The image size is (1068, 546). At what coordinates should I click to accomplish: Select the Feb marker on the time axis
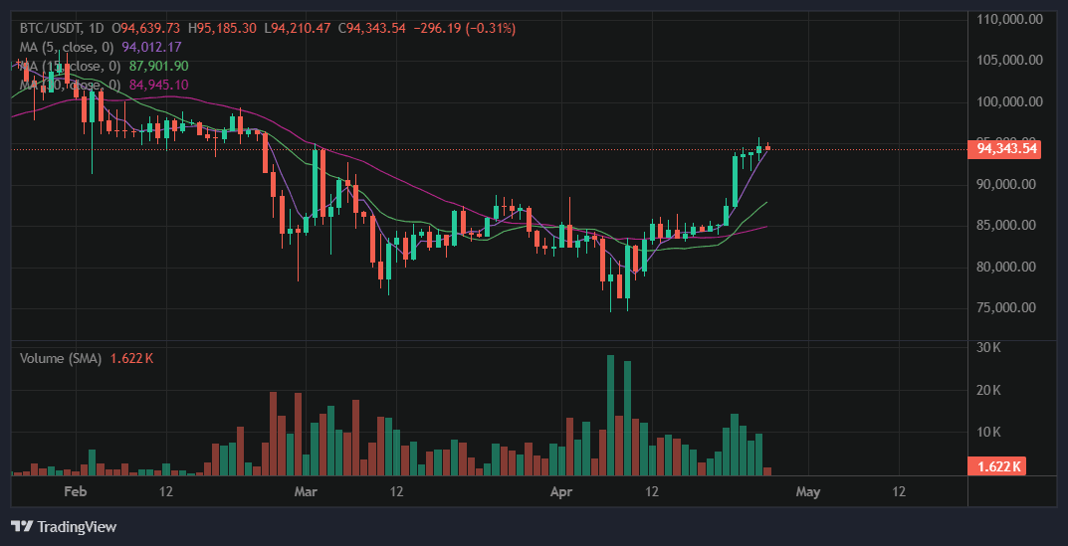pyautogui.click(x=76, y=491)
